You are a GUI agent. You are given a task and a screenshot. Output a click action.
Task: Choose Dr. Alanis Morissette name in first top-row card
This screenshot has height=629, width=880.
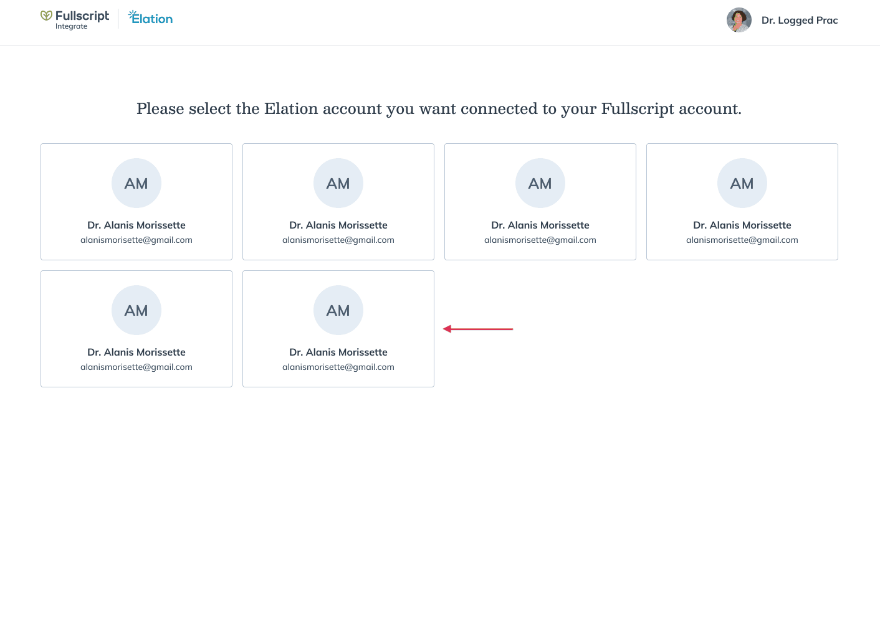tap(136, 225)
